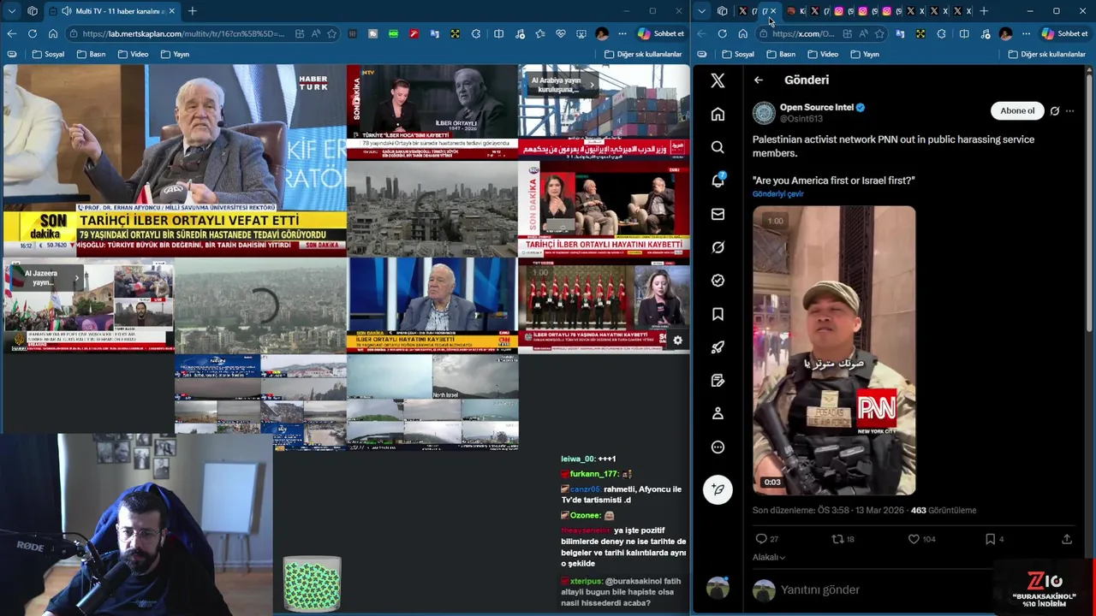Click the Grok icon next to Abone ol
This screenshot has width=1096, height=616.
click(1055, 110)
